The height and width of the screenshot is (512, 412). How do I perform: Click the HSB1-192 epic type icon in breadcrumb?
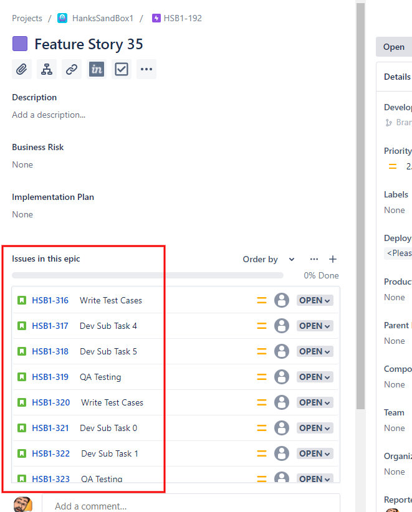(156, 18)
